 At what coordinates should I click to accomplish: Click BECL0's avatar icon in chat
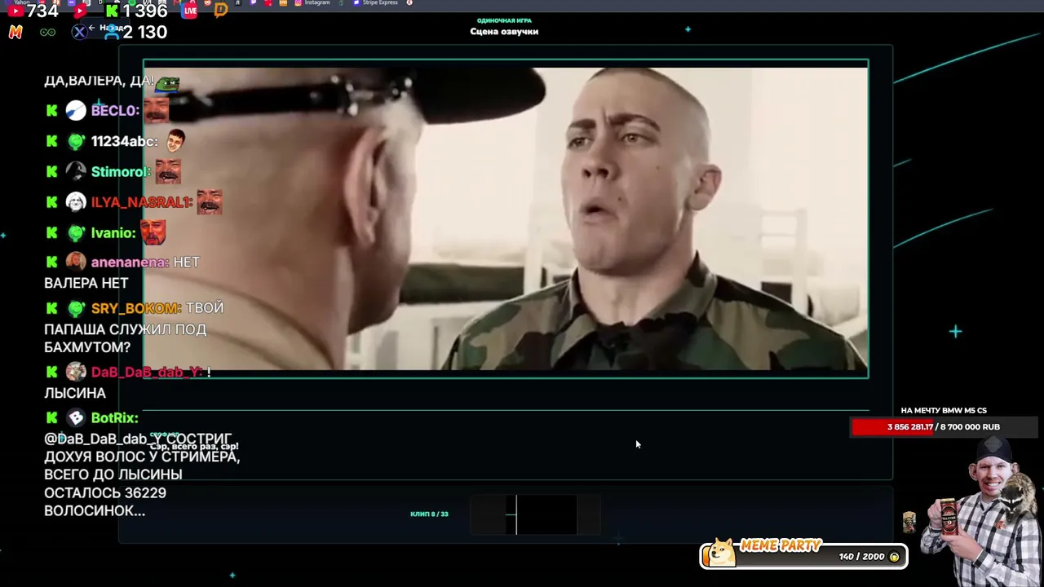click(76, 111)
